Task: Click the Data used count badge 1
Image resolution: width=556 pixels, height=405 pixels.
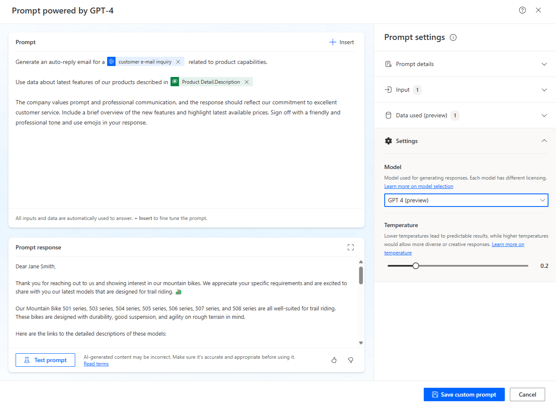Action: point(455,115)
